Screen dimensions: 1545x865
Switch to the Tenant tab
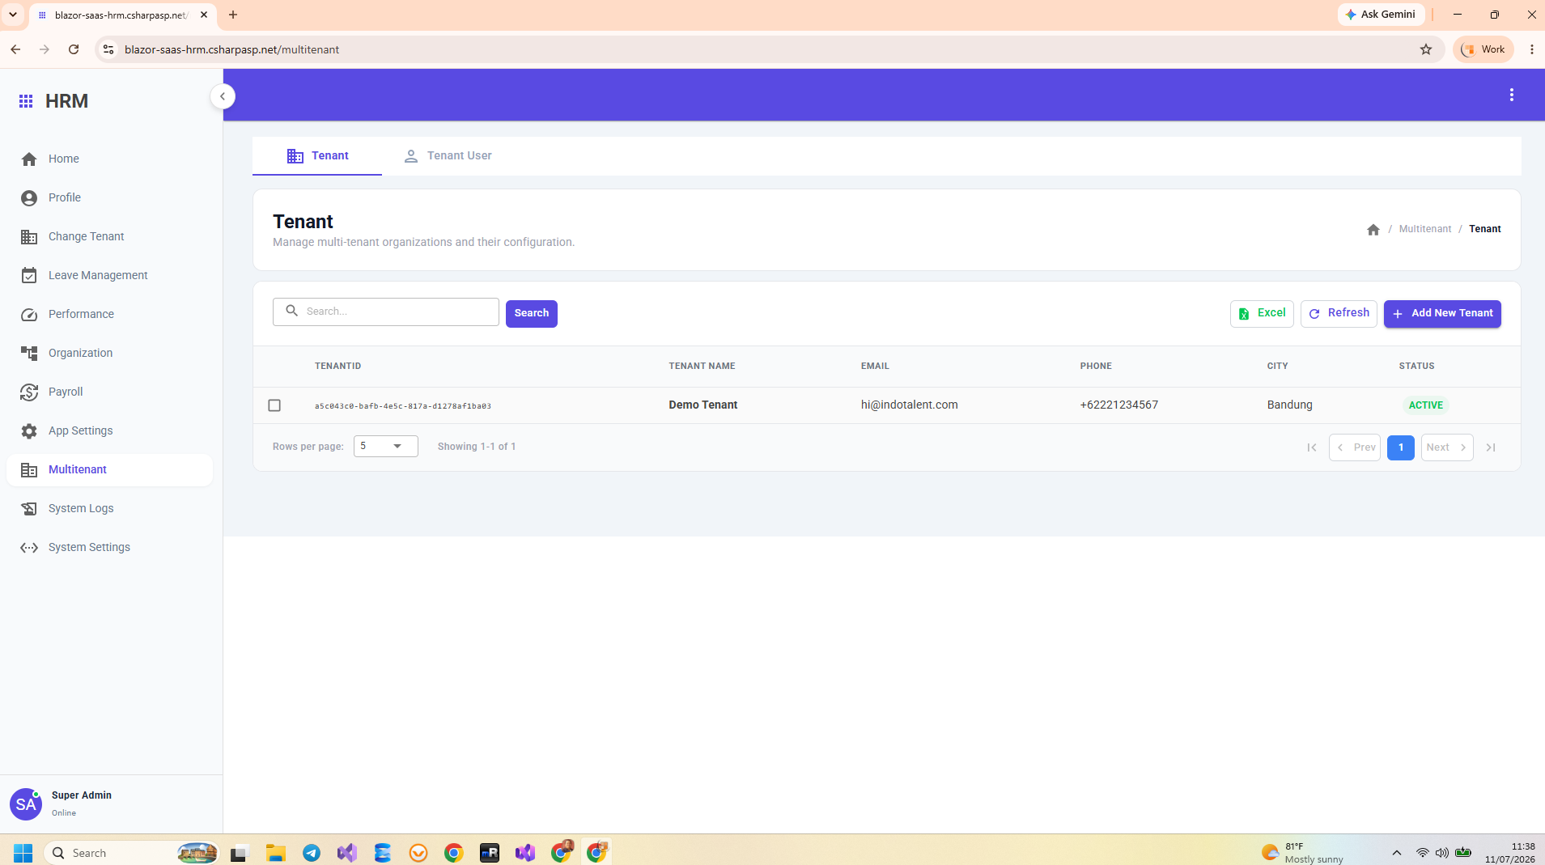click(317, 156)
